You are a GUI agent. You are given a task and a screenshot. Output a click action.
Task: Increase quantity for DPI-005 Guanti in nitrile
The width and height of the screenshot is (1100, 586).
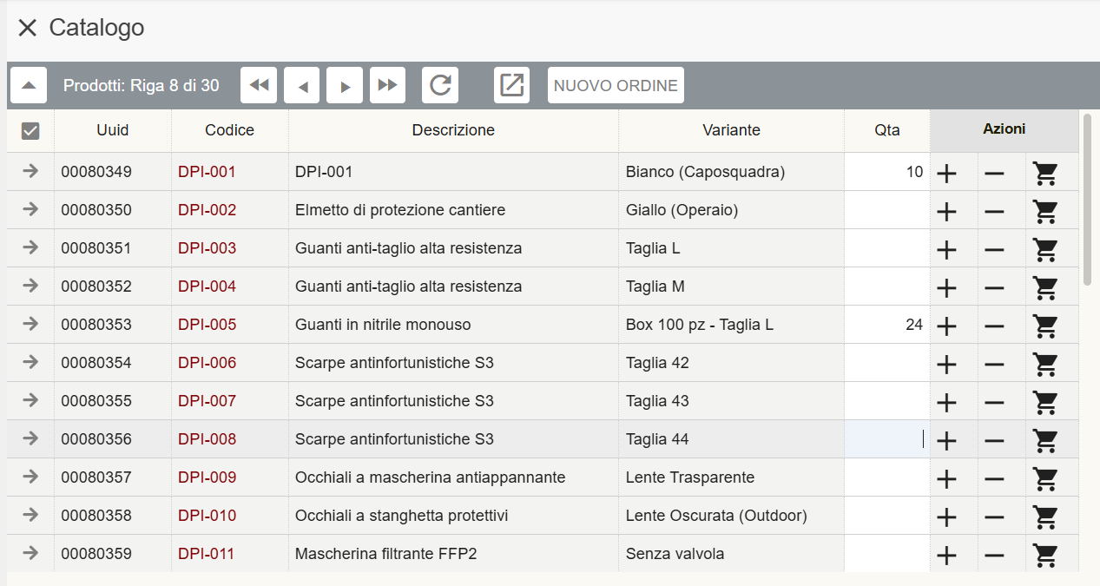point(946,326)
